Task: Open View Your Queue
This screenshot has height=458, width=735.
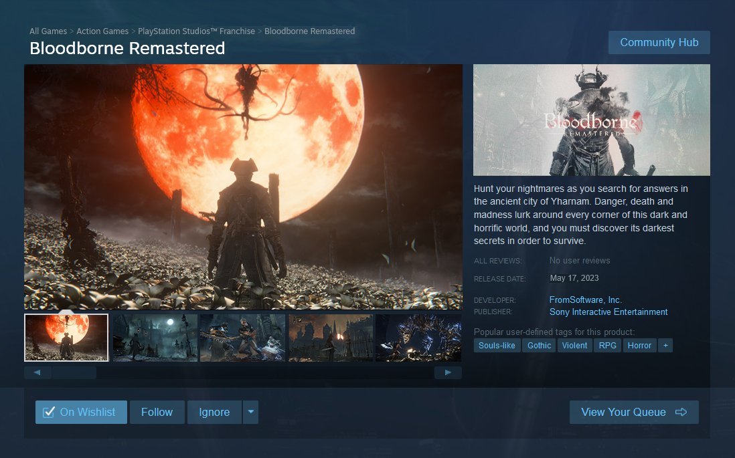Action: [x=634, y=412]
